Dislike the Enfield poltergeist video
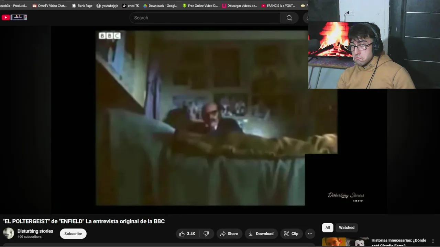The width and height of the screenshot is (440, 247). 206,234
